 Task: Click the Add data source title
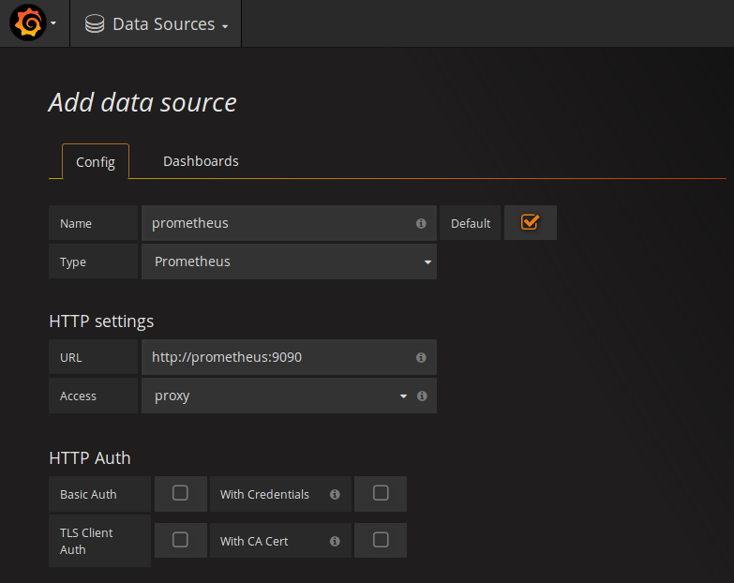(142, 102)
